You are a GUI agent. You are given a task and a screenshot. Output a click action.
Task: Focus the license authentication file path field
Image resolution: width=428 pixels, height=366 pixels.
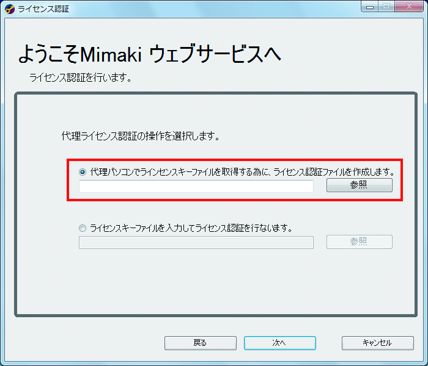196,186
